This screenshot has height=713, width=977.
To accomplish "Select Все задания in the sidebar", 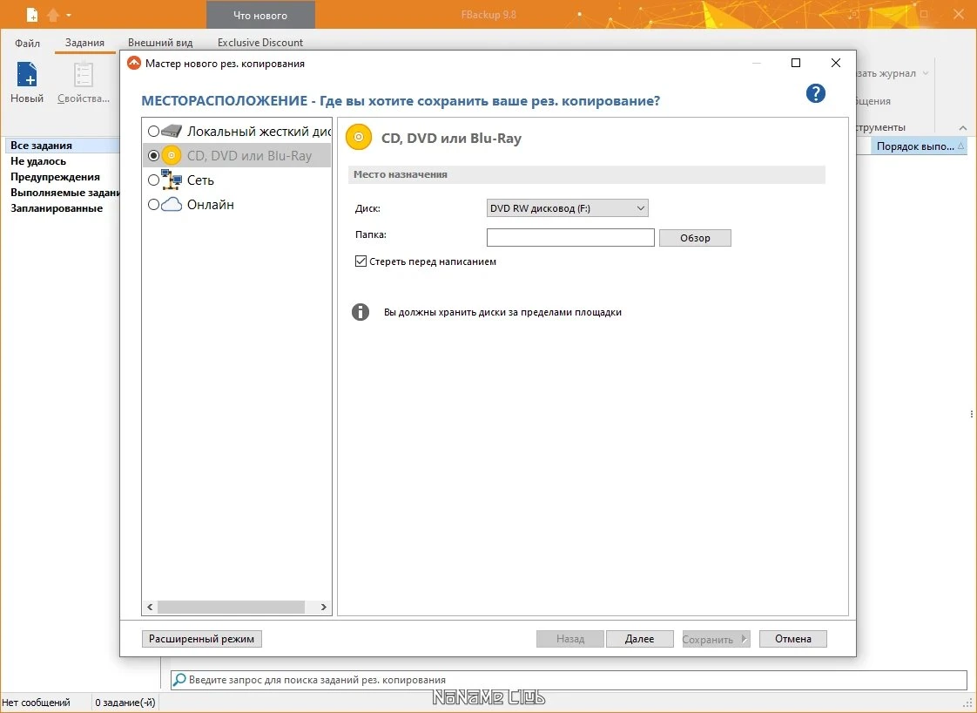I will point(63,146).
